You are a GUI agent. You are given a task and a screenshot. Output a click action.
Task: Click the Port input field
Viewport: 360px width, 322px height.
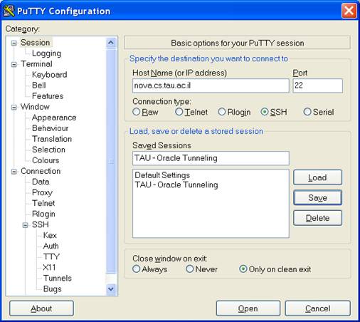click(318, 85)
